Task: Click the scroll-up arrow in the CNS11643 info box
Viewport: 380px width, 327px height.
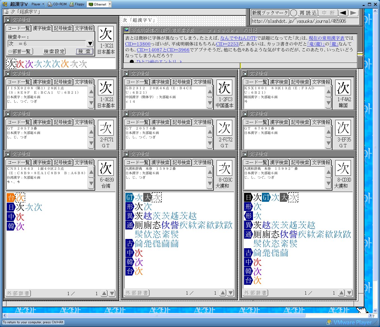Action: [91, 172]
